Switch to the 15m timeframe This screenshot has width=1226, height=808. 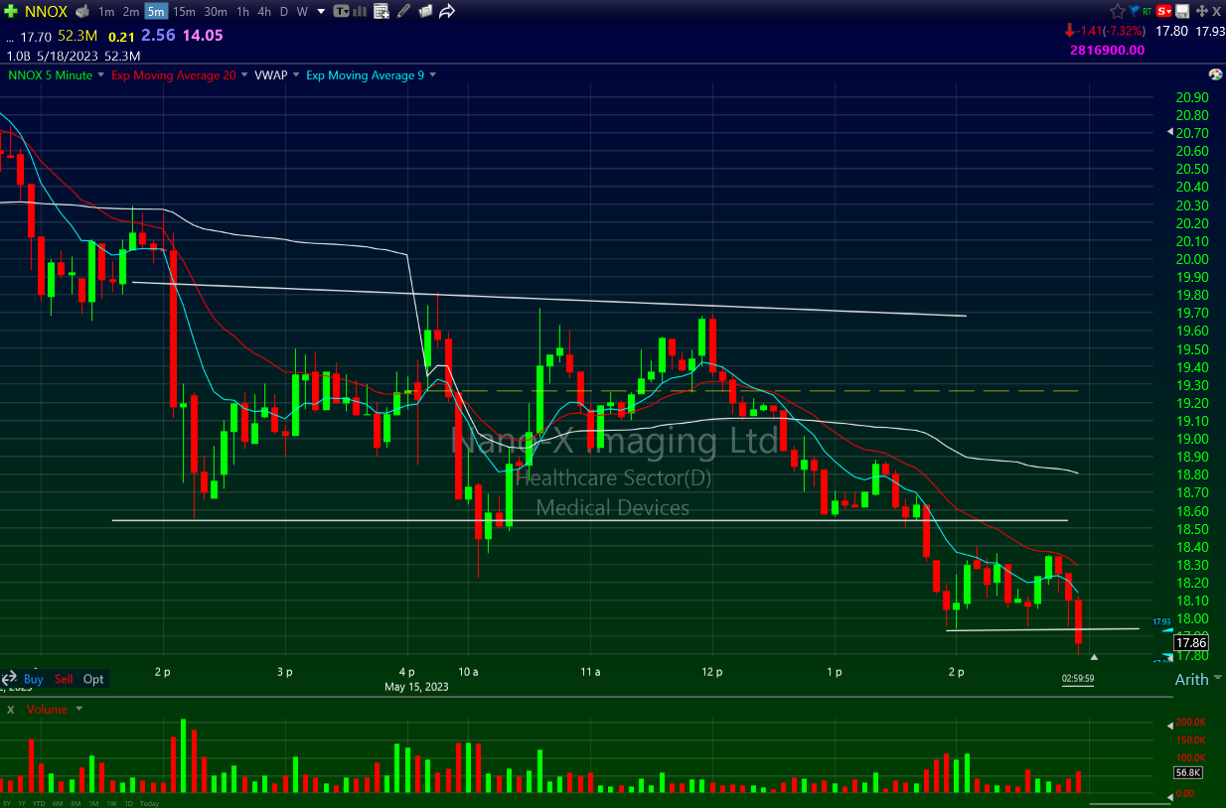coord(184,12)
